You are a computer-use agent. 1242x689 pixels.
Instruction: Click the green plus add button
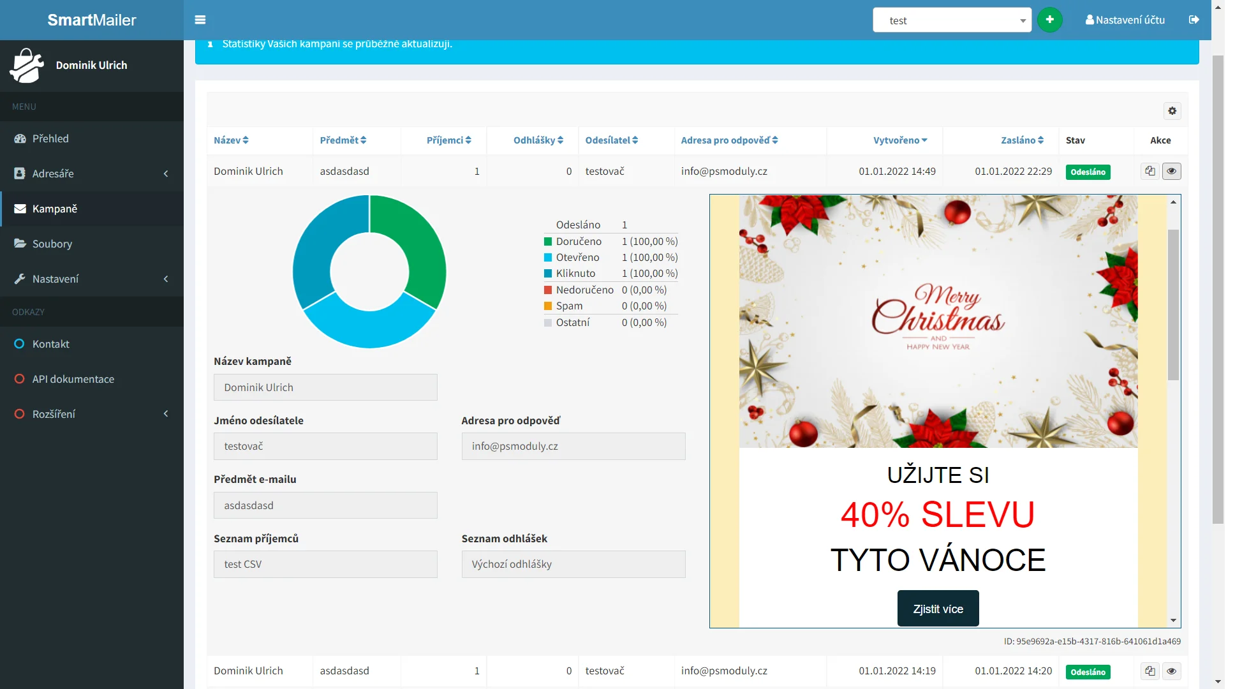click(x=1049, y=20)
